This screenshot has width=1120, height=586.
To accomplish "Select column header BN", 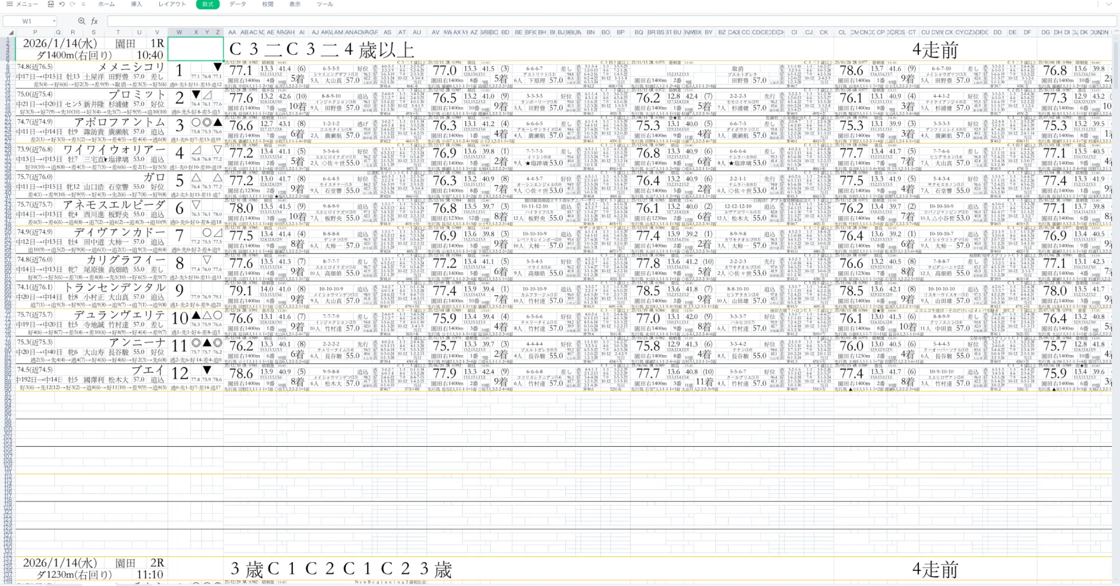I will click(x=591, y=33).
